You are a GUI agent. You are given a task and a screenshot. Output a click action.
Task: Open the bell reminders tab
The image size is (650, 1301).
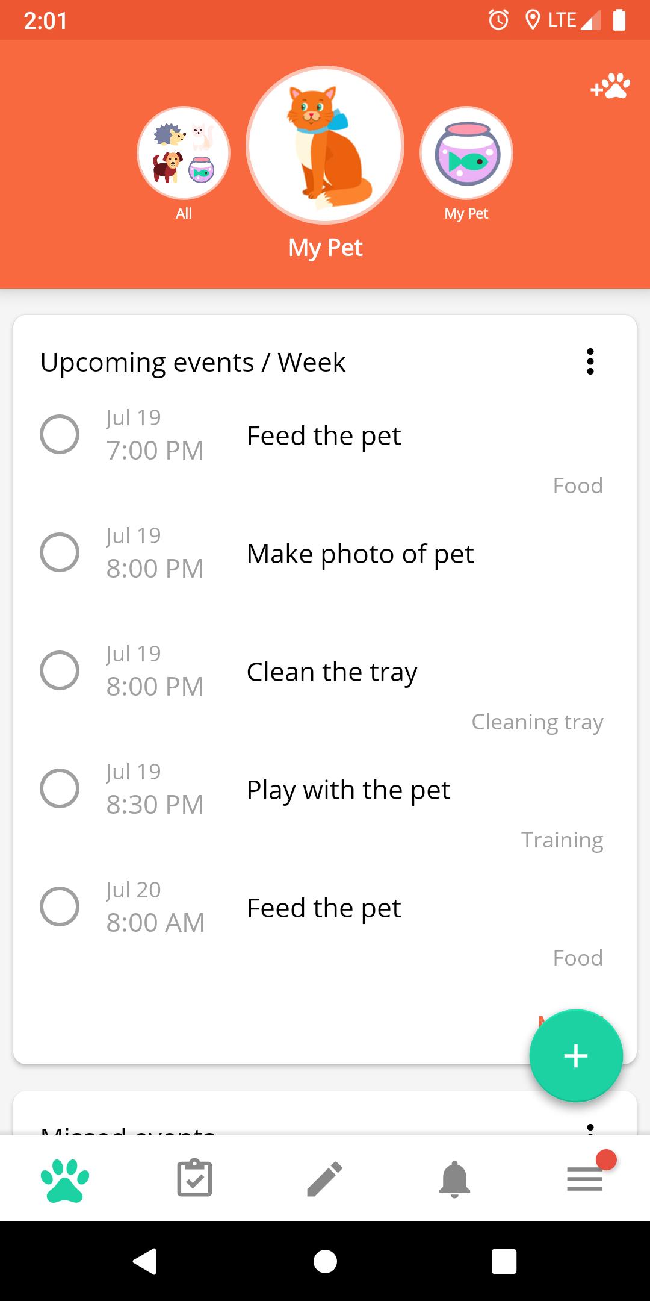[x=454, y=1179]
